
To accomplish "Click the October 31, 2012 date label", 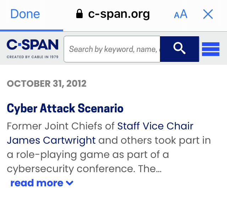I will [x=46, y=84].
